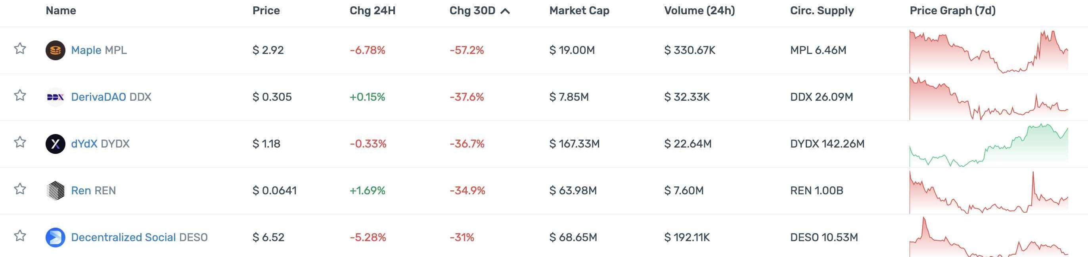Toggle favorite star for DerivaDAO

click(x=20, y=96)
